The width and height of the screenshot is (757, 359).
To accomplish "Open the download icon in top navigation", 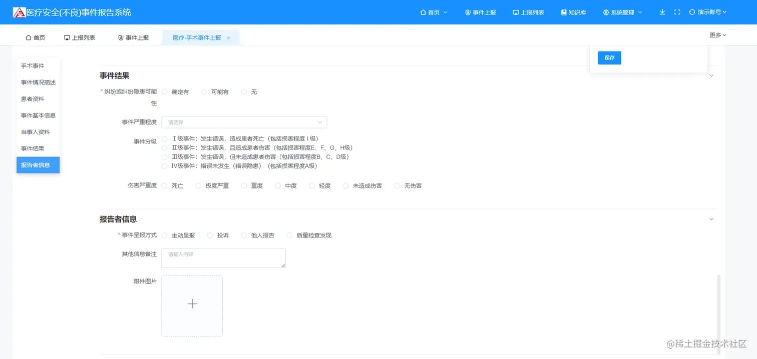I will click(x=662, y=12).
